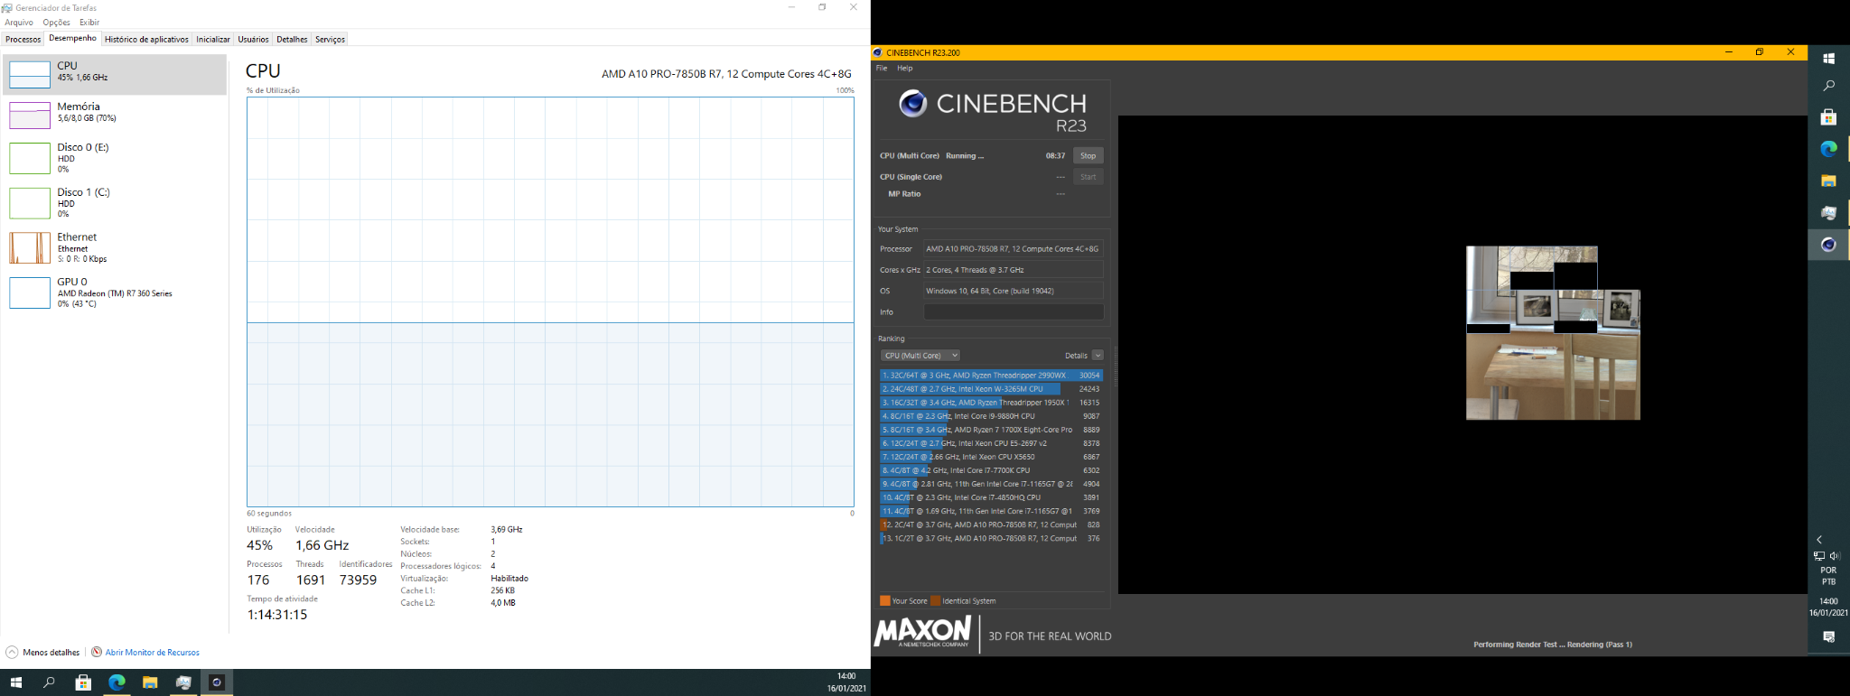Viewport: 1850px width, 696px height.
Task: Switch to the Processos tab
Action: point(23,40)
